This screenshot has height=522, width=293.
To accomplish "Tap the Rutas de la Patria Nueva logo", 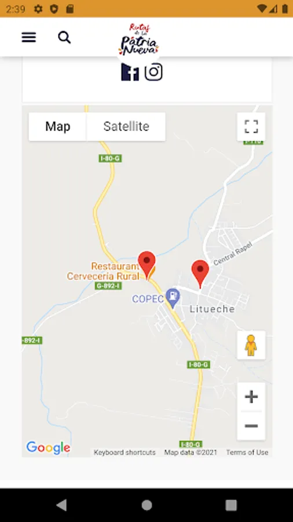I will [138, 39].
